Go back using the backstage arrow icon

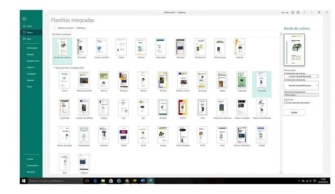coord(24,19)
